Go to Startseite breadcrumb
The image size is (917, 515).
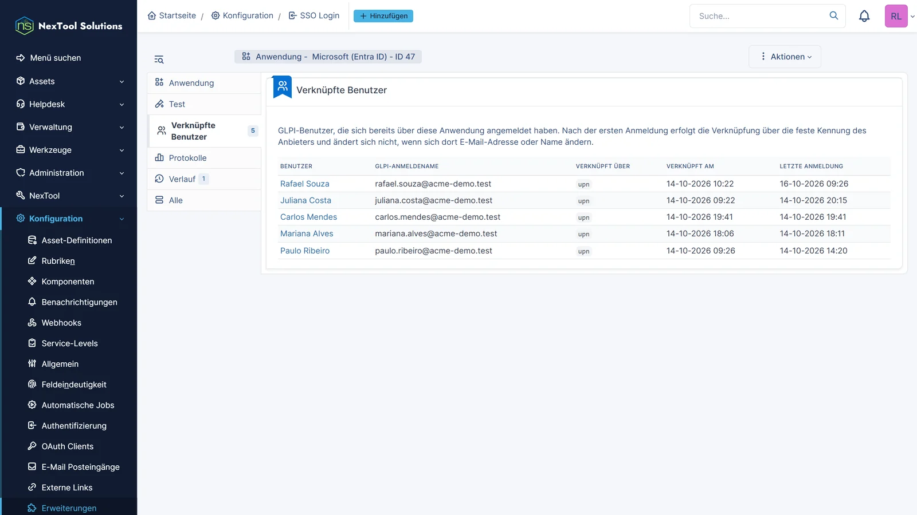(172, 15)
